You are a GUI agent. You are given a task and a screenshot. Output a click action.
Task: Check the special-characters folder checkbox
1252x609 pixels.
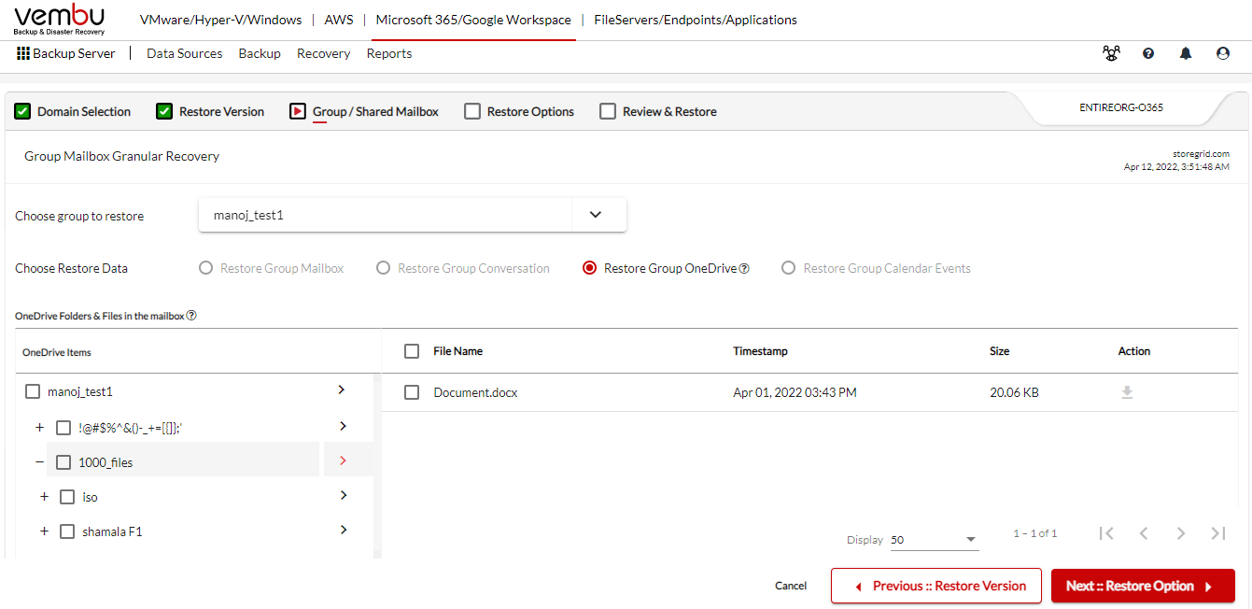click(63, 428)
